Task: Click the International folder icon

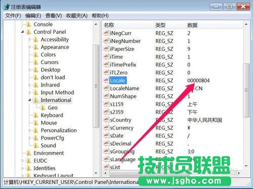Action: [36, 100]
